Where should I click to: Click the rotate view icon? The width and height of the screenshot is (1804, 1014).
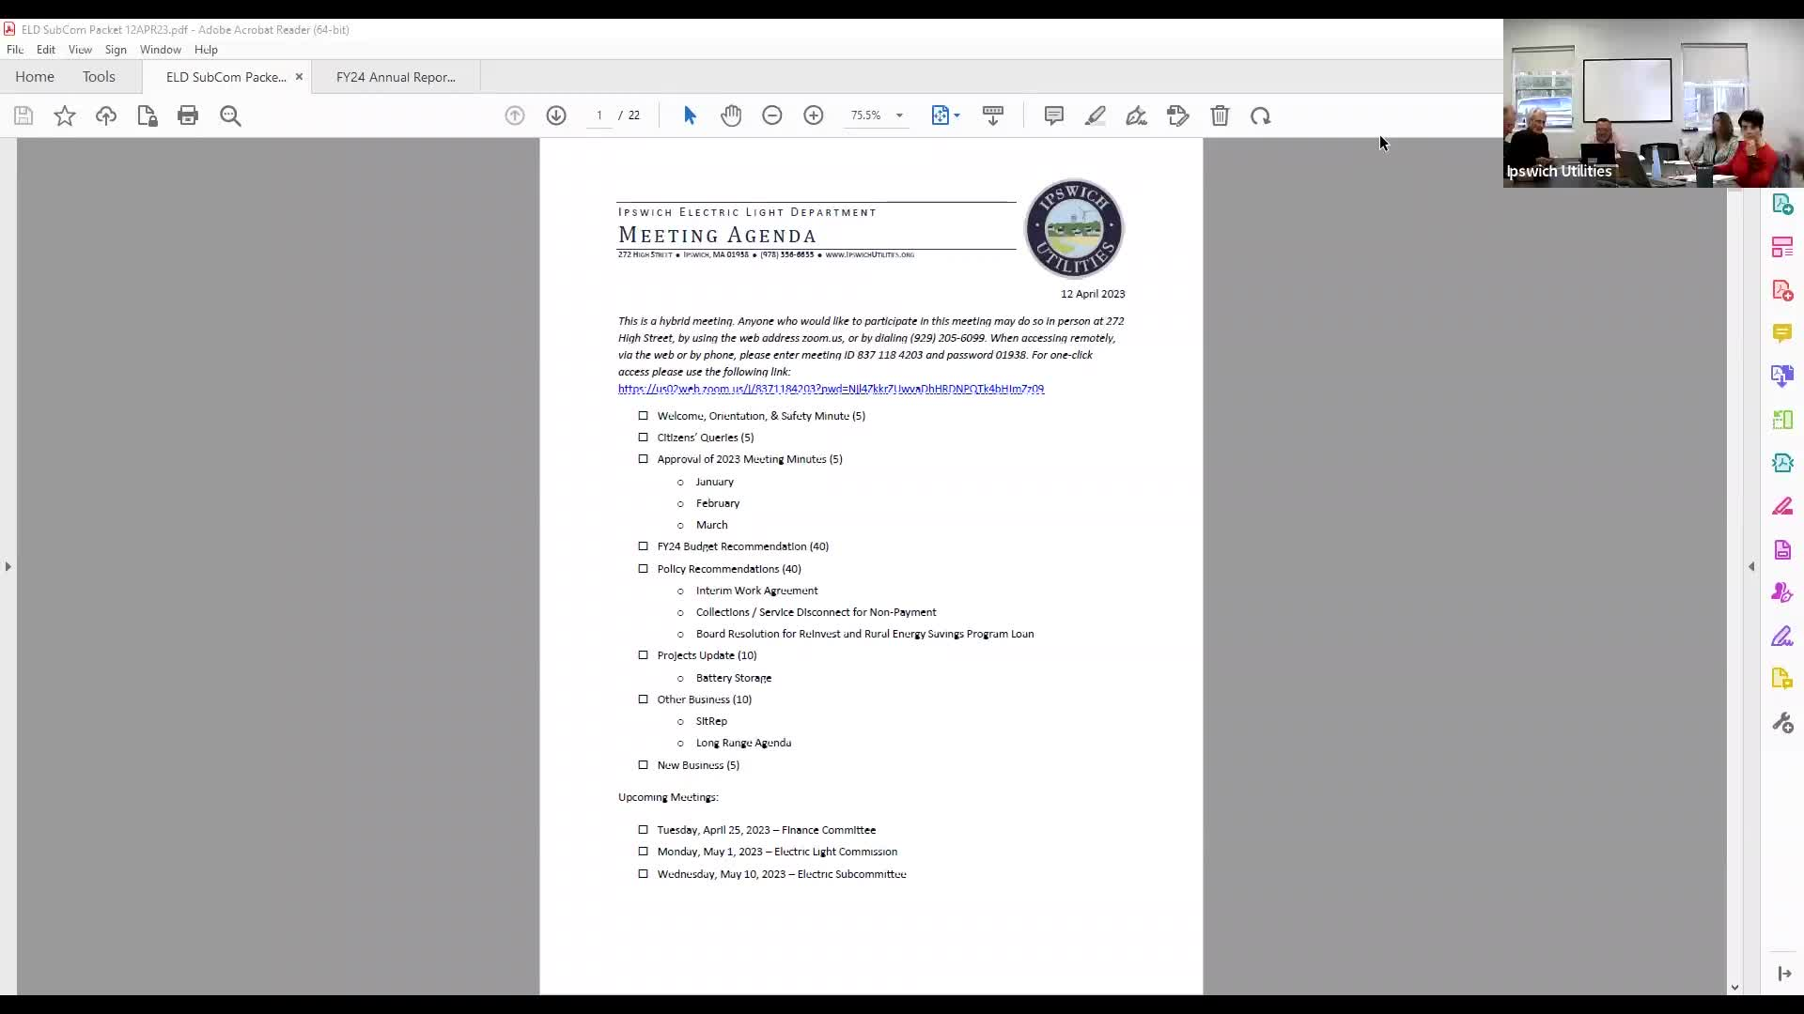pyautogui.click(x=1261, y=115)
